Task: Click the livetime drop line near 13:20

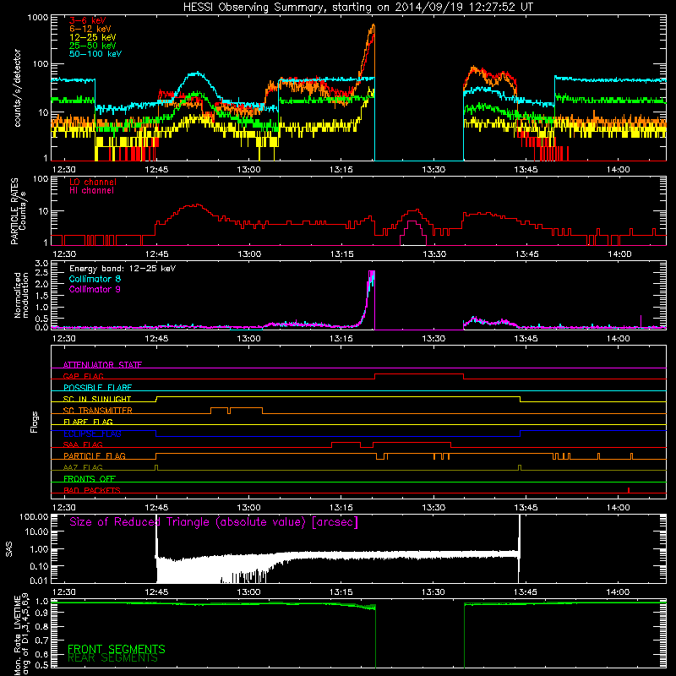Action: pos(375,638)
